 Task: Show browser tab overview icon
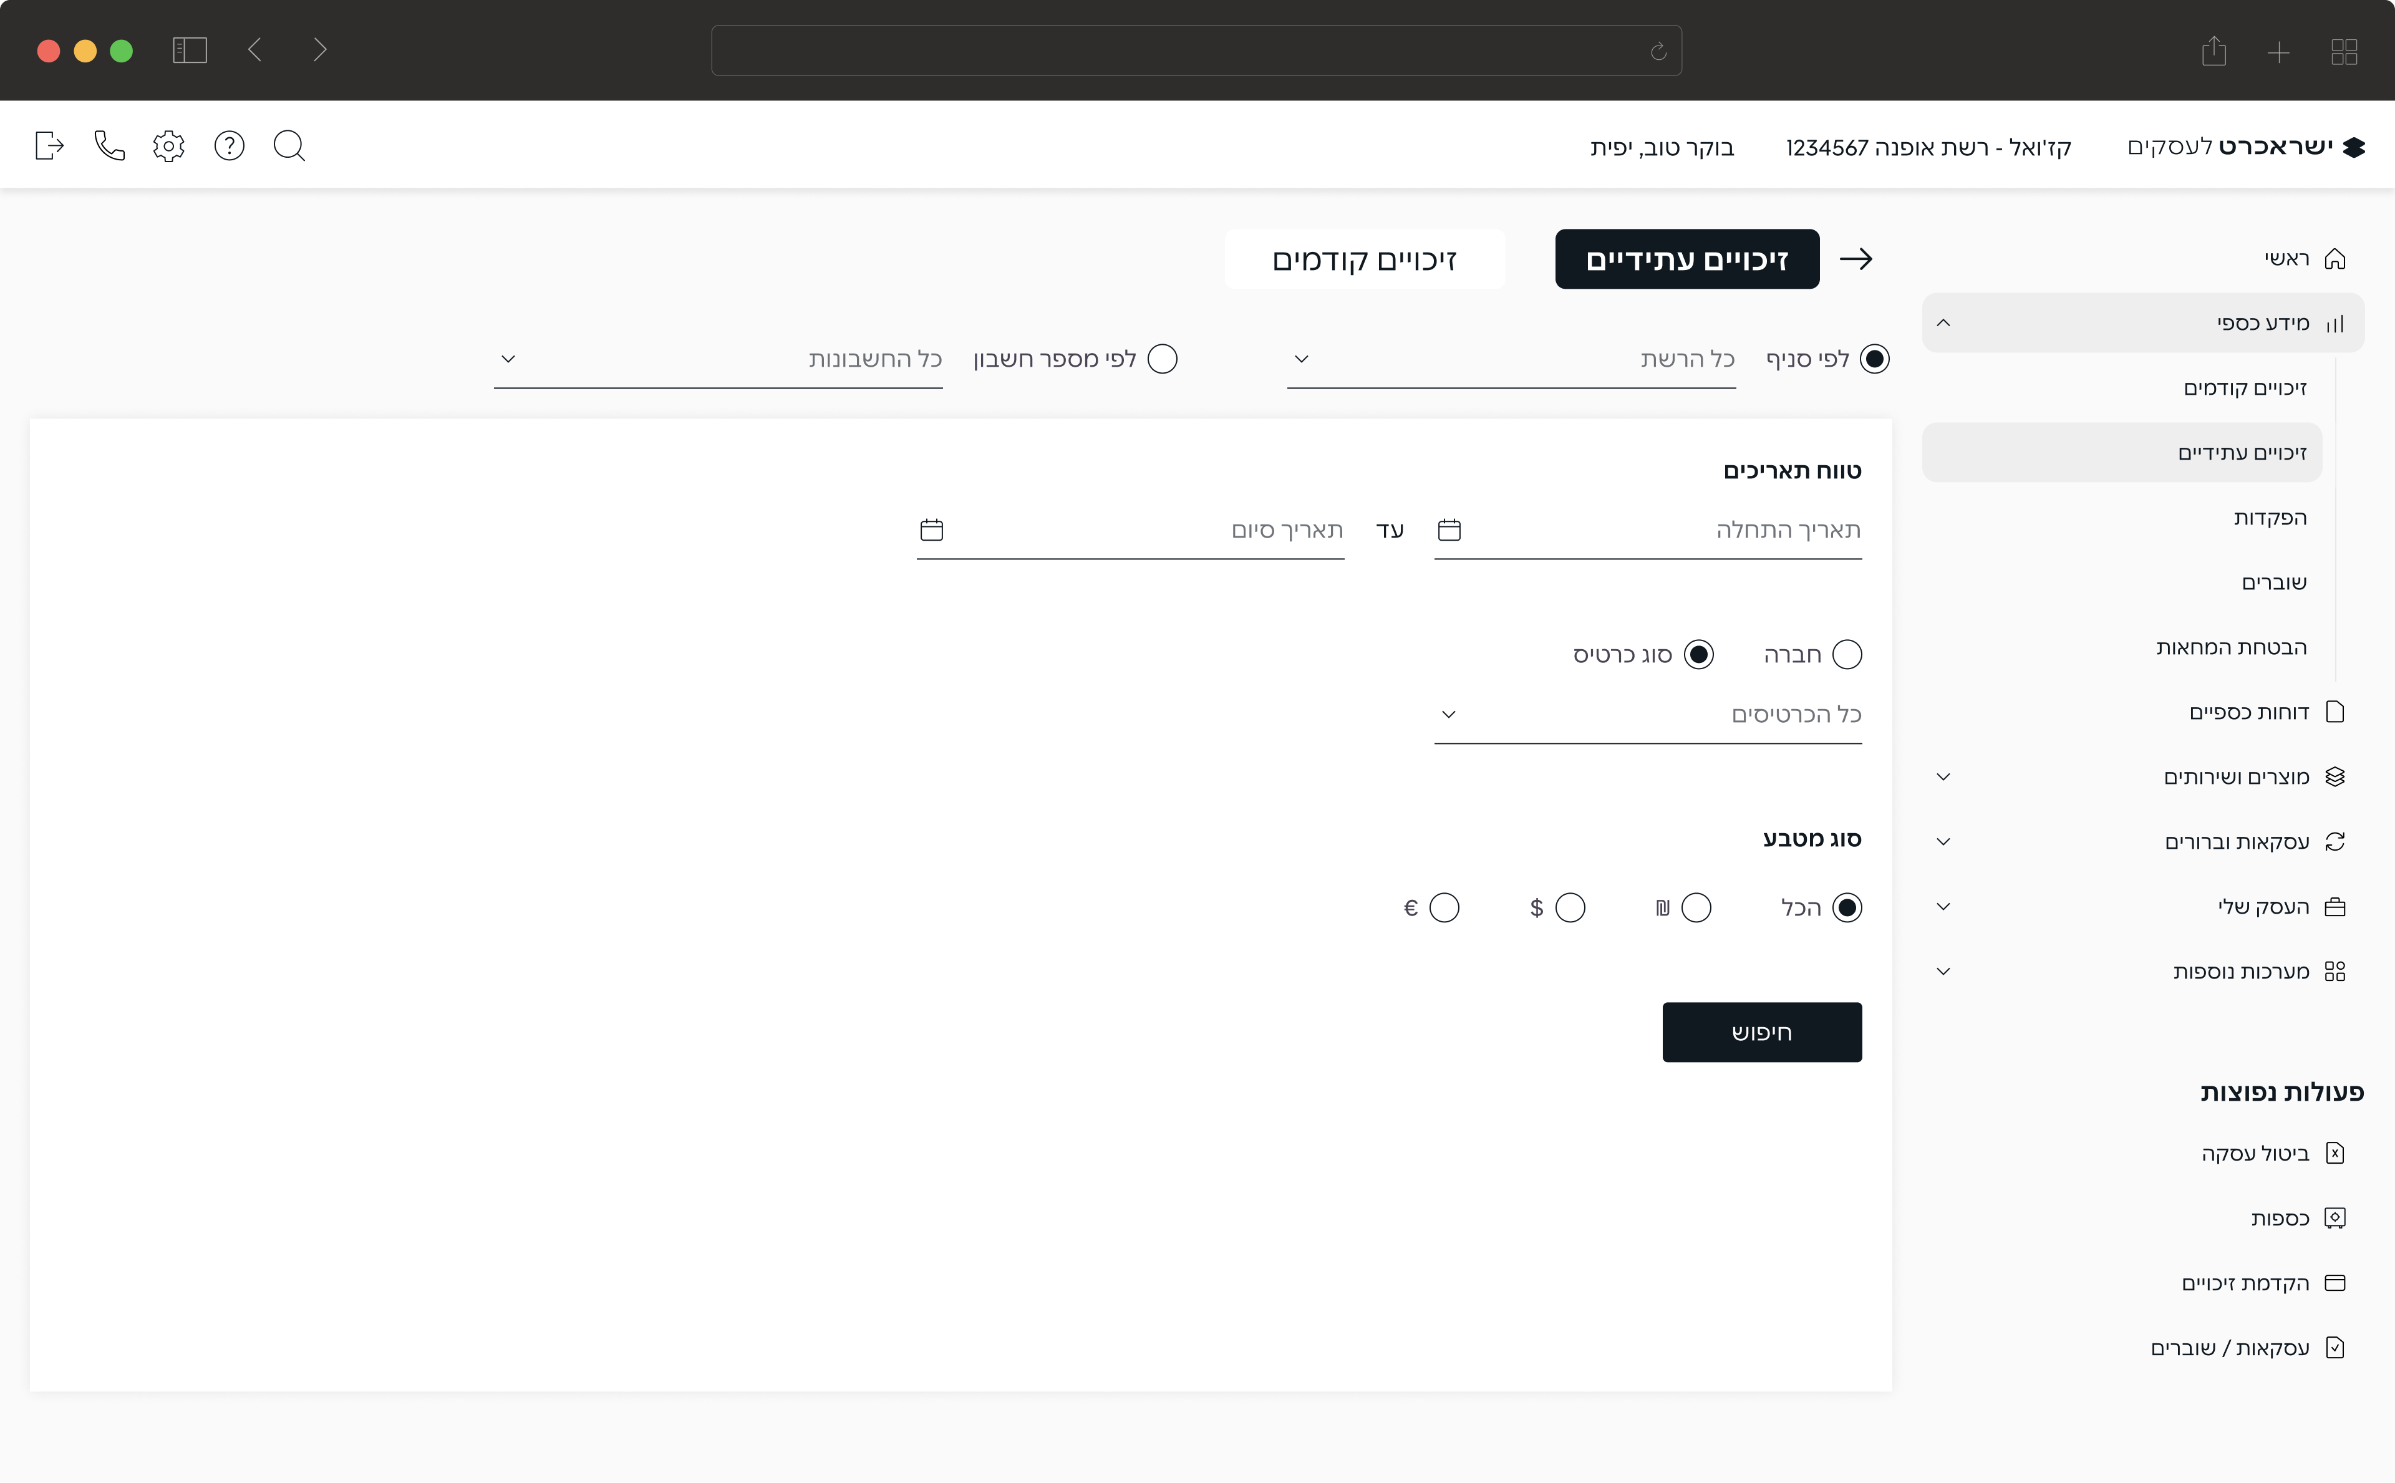pyautogui.click(x=2344, y=52)
